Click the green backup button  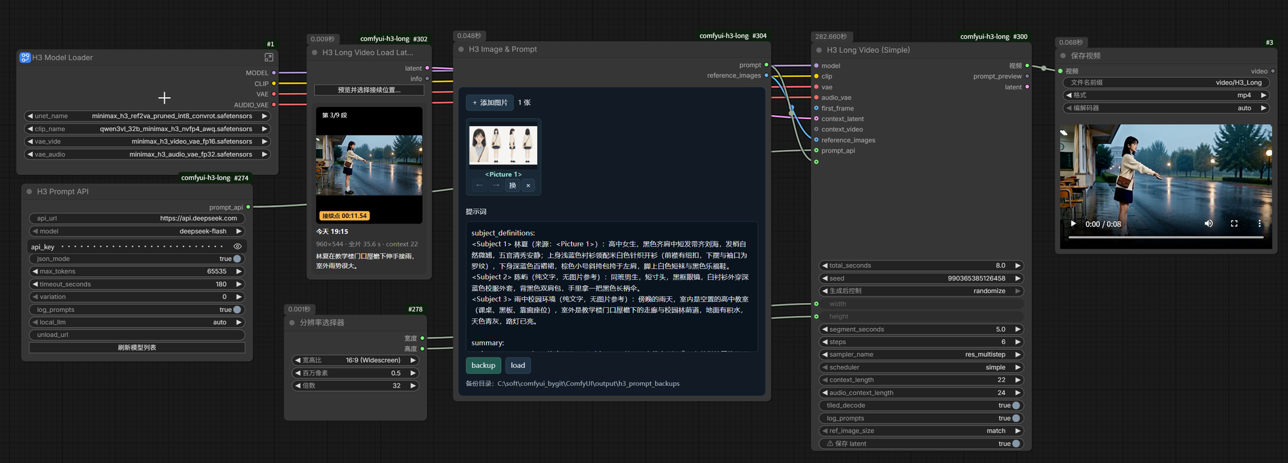click(x=483, y=365)
